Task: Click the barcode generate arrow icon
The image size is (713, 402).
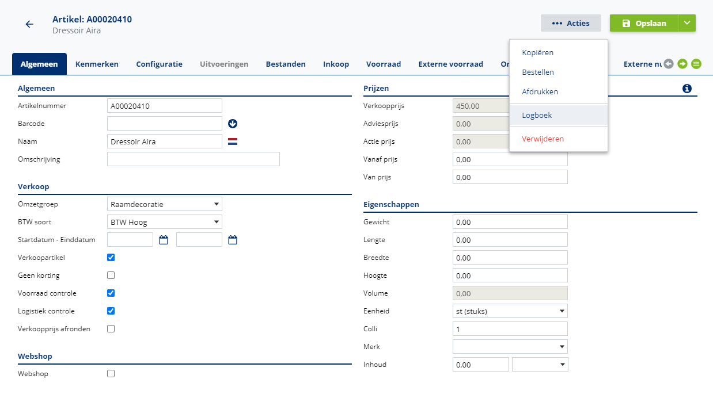Action: (x=233, y=124)
